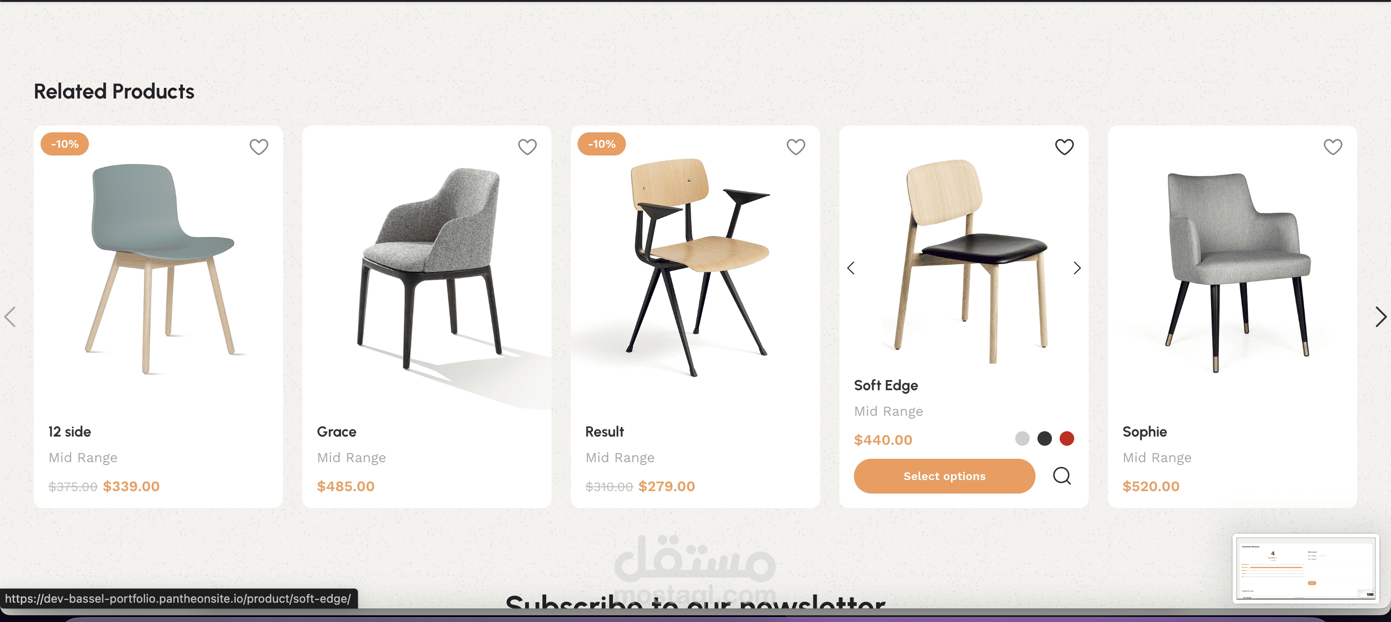The image size is (1391, 622).
Task: Toggle wishlist heart on Result chair
Action: [795, 146]
